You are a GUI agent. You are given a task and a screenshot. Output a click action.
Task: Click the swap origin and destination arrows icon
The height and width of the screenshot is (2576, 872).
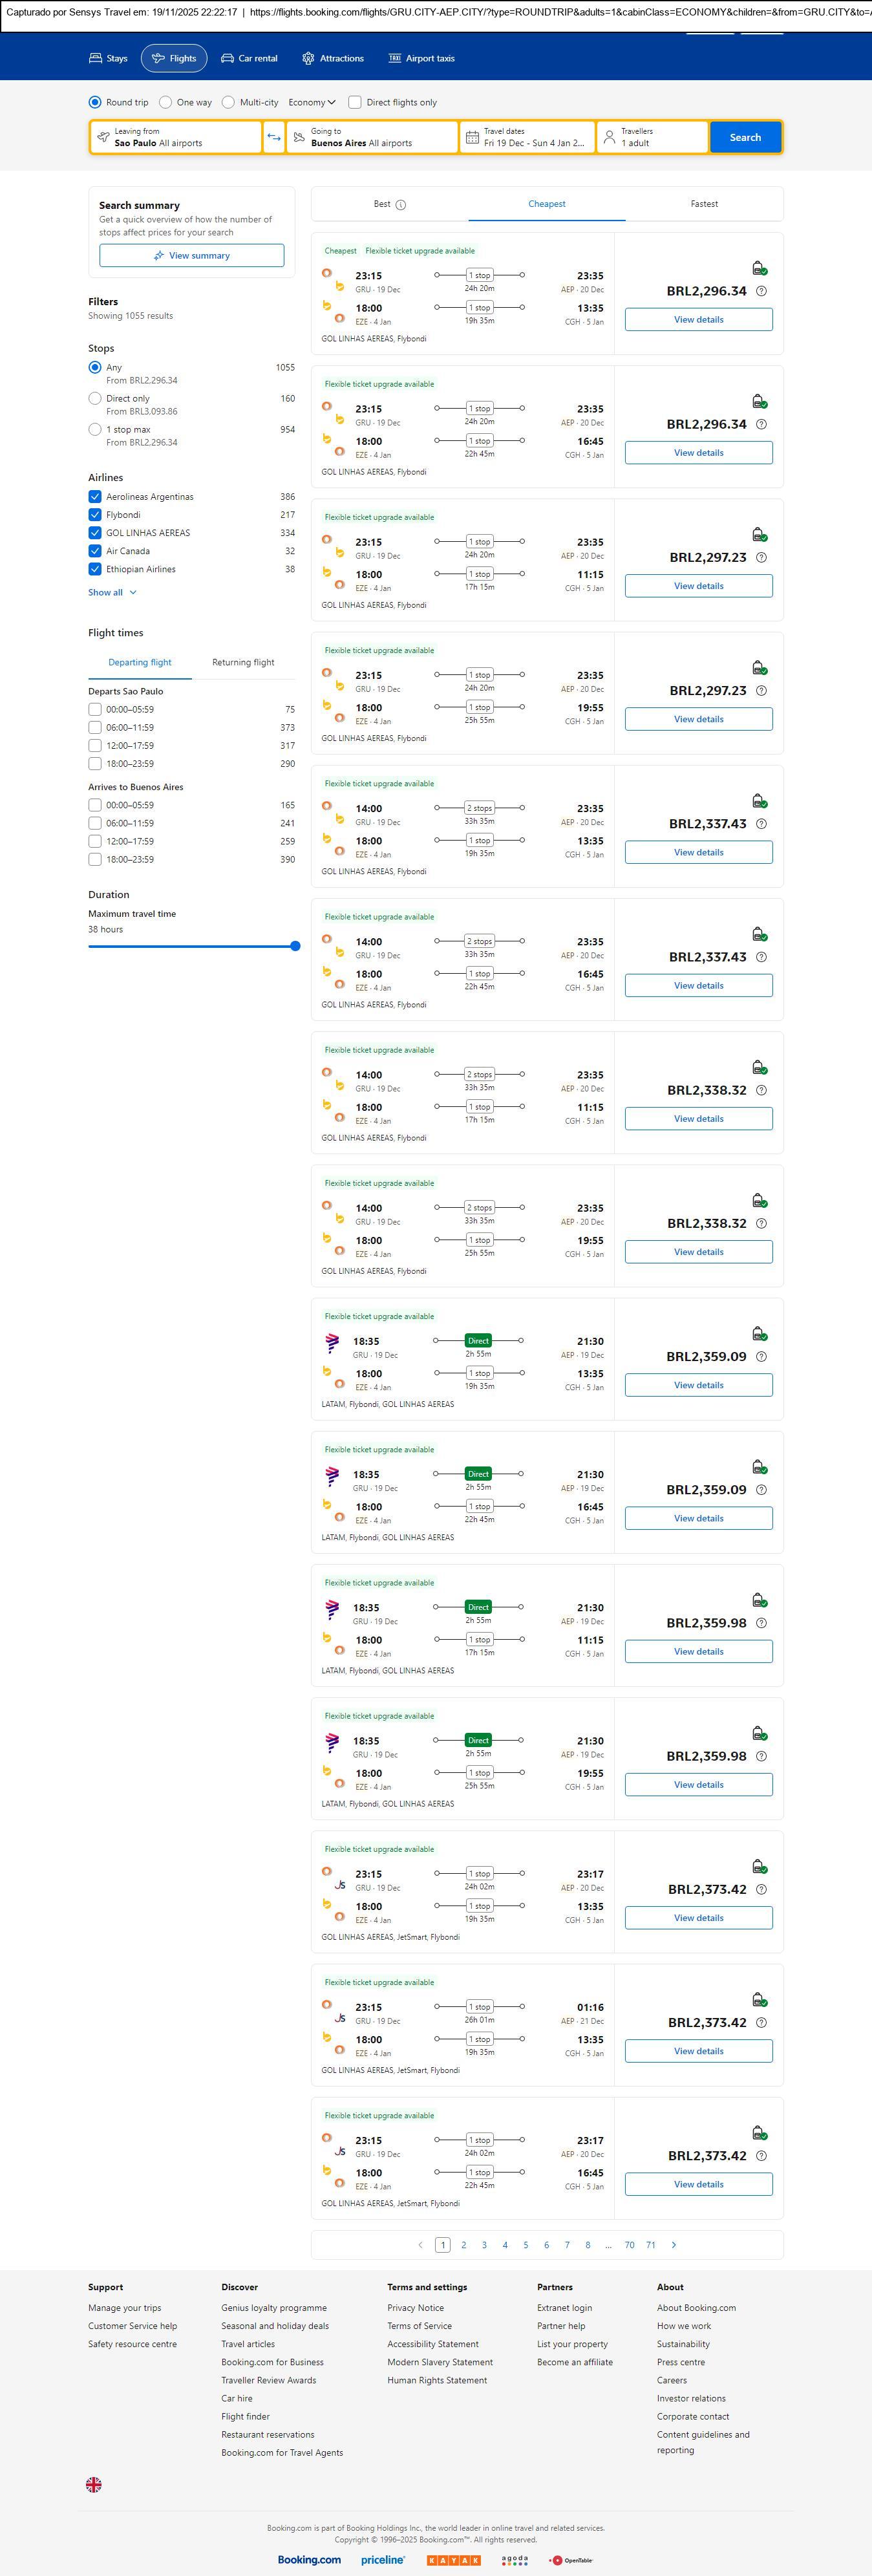(x=274, y=137)
